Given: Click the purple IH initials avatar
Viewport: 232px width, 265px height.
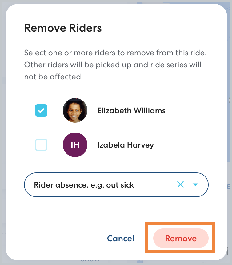Looking at the screenshot, I should click(75, 145).
